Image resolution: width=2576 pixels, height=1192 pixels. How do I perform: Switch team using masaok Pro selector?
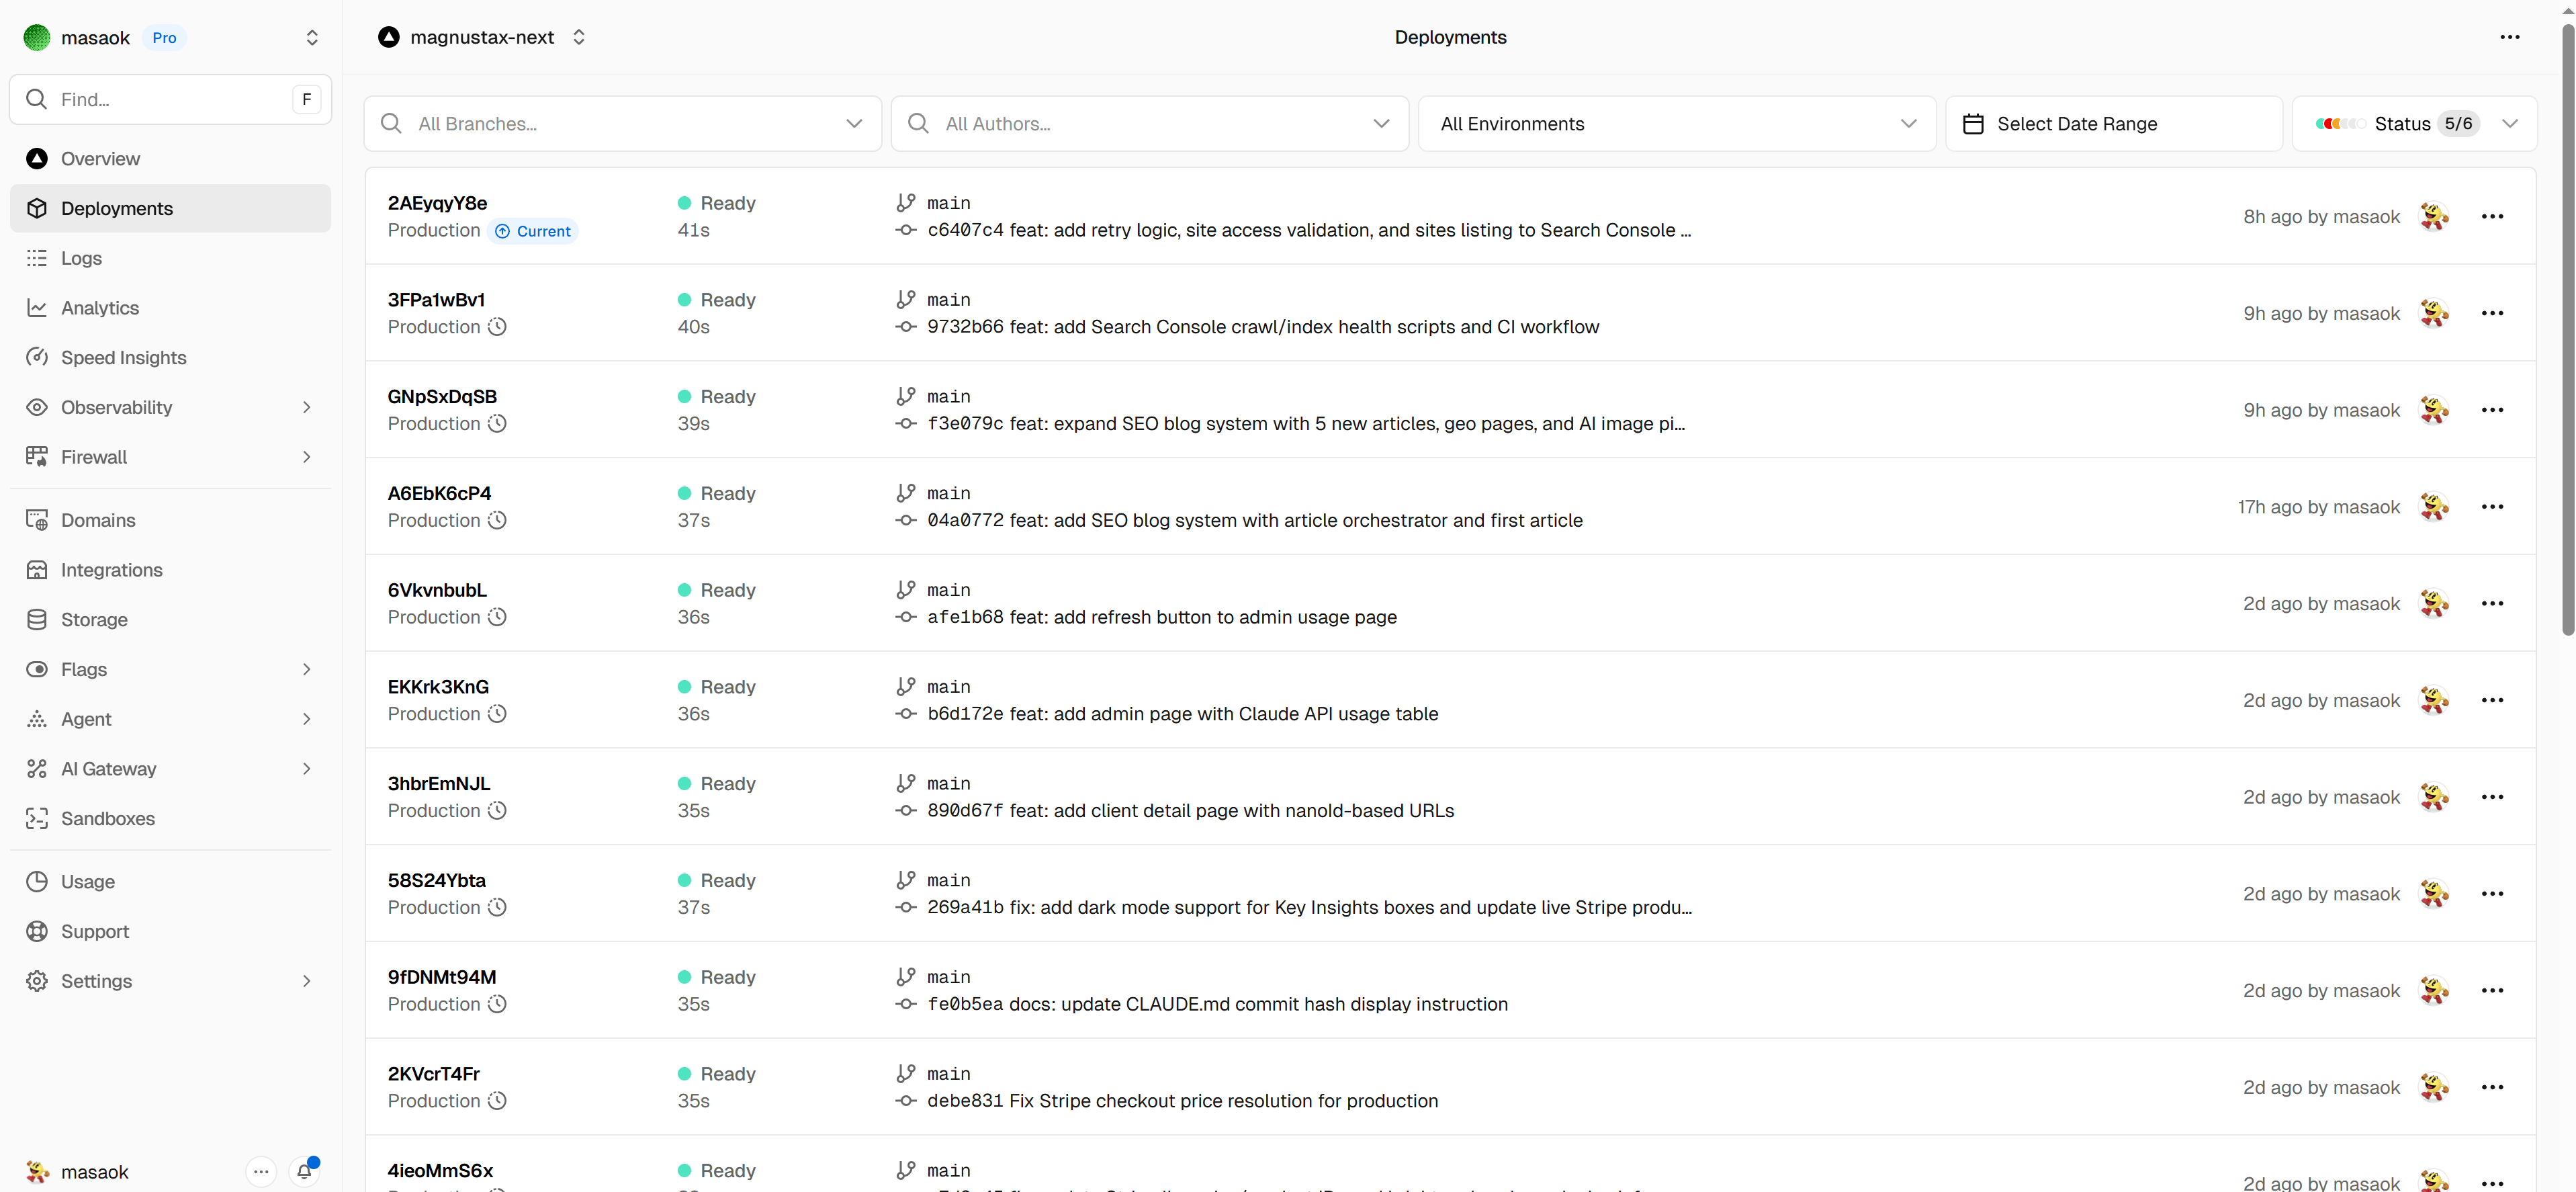tap(311, 38)
